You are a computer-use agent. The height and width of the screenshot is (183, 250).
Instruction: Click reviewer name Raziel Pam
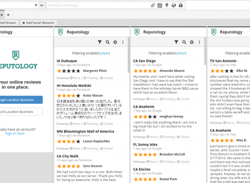click(168, 179)
